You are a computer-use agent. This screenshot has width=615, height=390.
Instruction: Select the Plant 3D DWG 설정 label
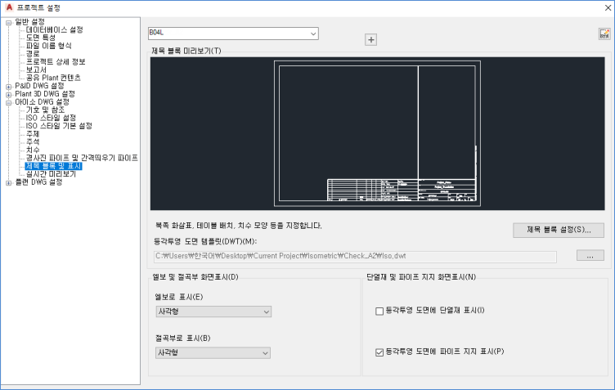click(x=45, y=94)
